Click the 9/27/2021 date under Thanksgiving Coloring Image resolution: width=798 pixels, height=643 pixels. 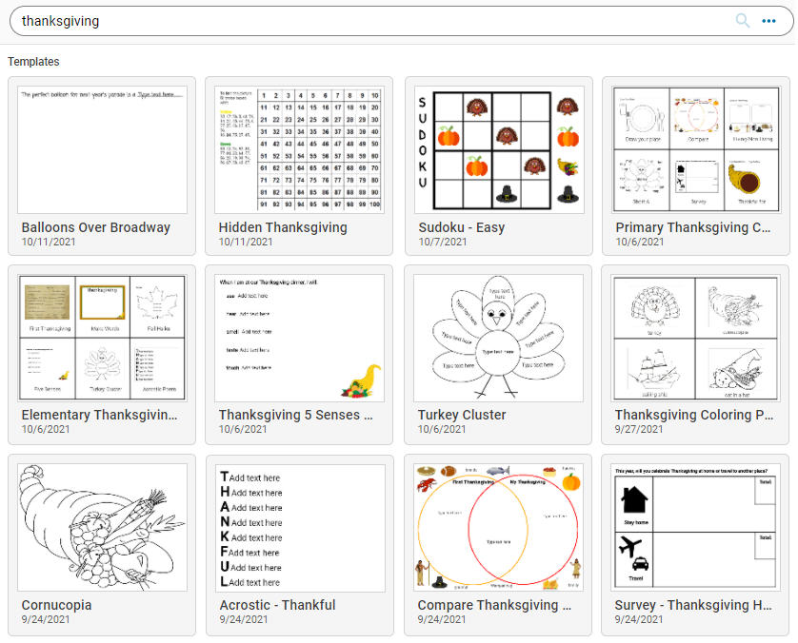coord(639,429)
